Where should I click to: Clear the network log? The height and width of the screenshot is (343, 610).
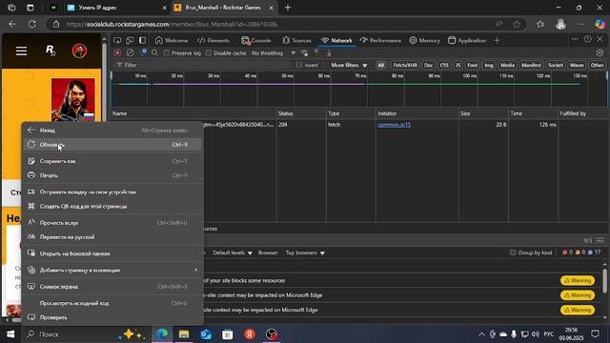130,52
